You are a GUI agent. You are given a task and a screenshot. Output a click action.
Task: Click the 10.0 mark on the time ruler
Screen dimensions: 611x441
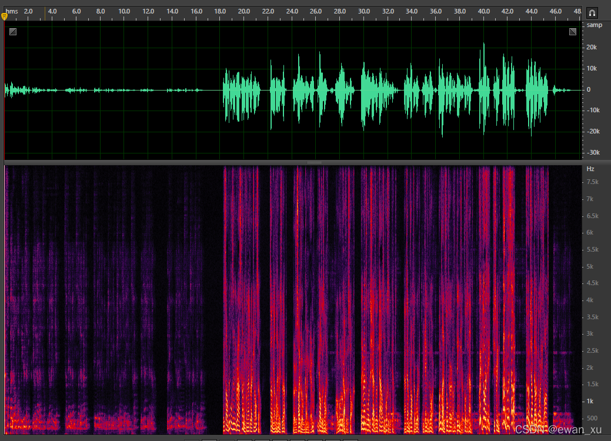coord(124,11)
